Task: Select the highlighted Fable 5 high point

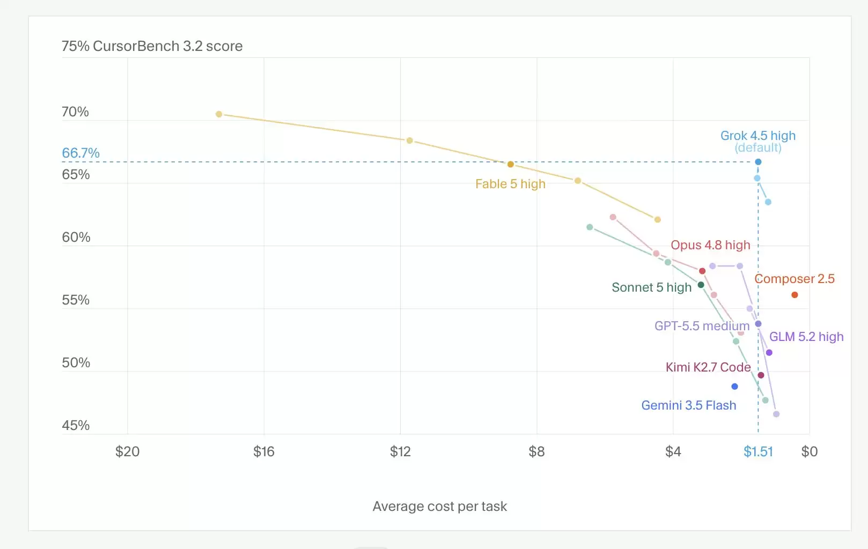Action: click(511, 165)
